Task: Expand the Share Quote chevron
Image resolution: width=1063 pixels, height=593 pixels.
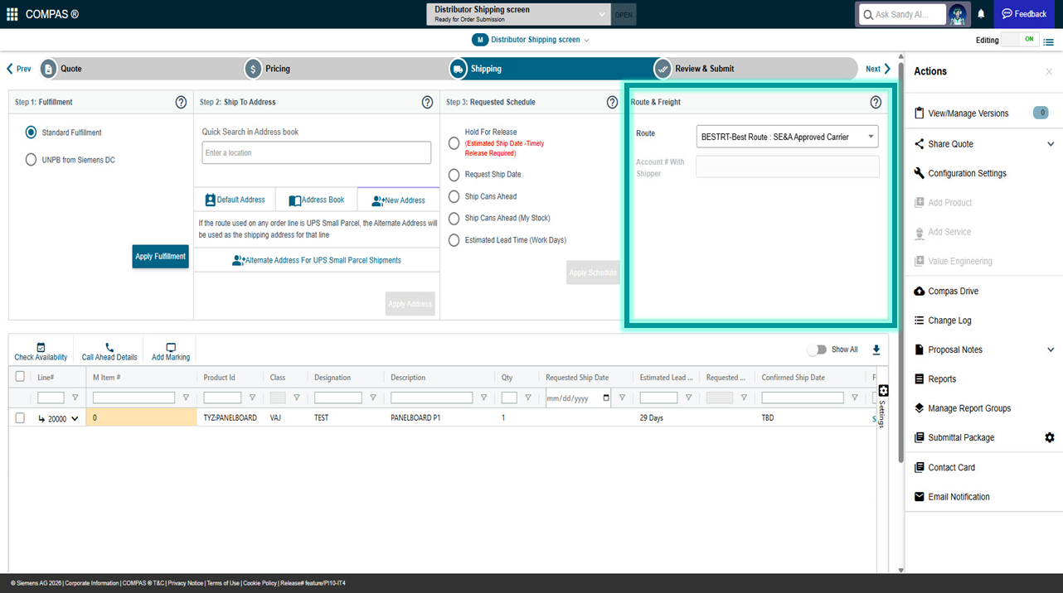Action: (x=1051, y=144)
